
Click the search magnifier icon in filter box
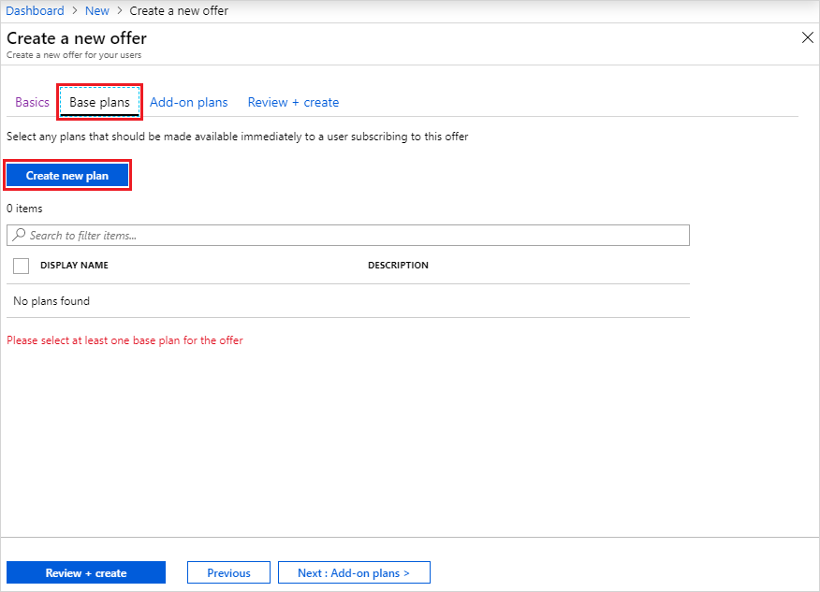20,235
